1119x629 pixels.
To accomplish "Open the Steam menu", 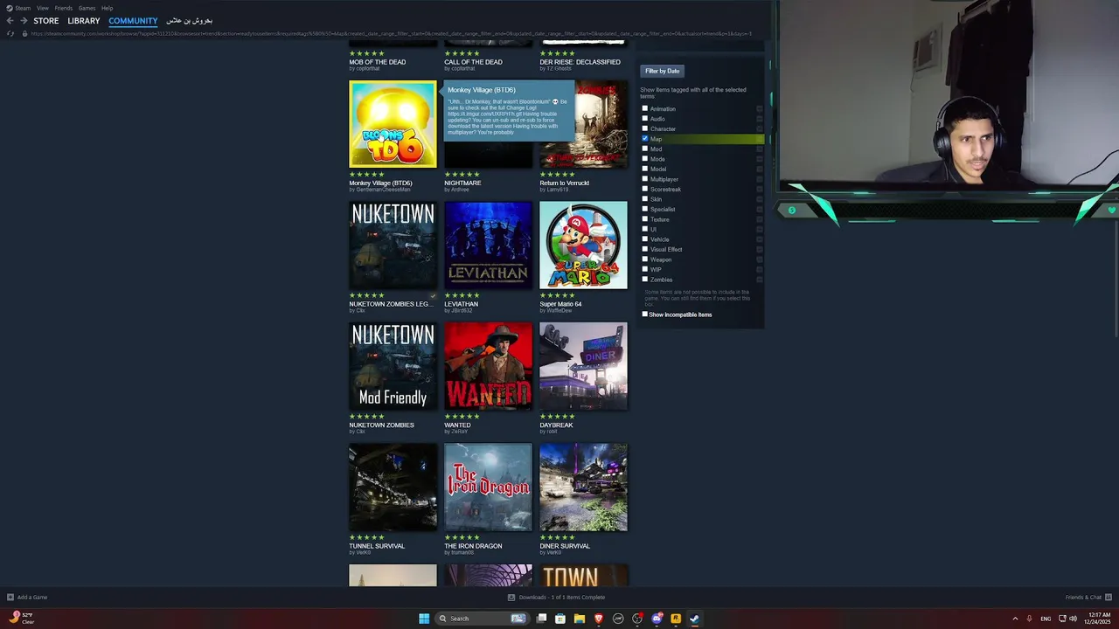I will [x=23, y=8].
